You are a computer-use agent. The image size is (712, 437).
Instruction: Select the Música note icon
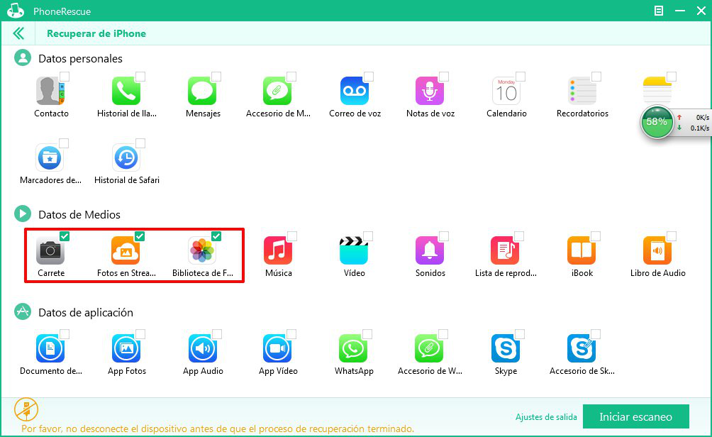click(x=278, y=250)
